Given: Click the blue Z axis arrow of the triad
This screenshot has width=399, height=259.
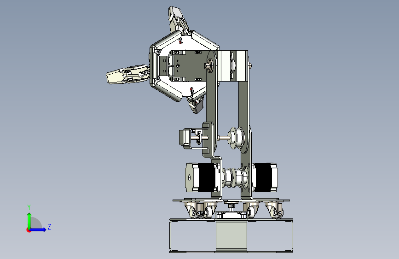Looking at the screenshot, I should click(38, 230).
